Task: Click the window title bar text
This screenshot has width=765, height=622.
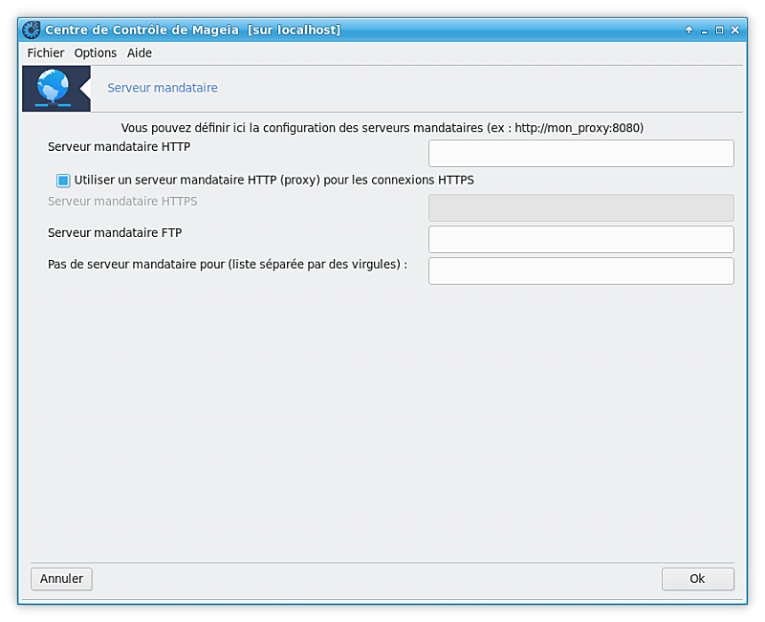Action: 193,30
